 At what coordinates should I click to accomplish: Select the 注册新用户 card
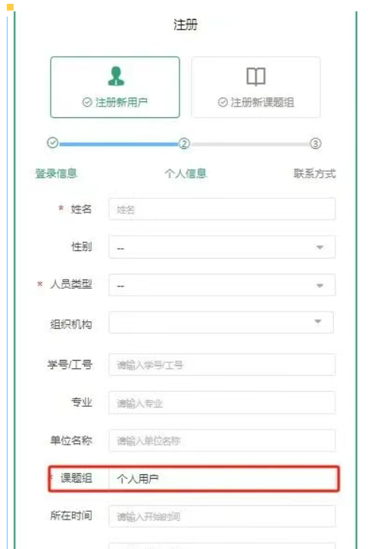(115, 87)
